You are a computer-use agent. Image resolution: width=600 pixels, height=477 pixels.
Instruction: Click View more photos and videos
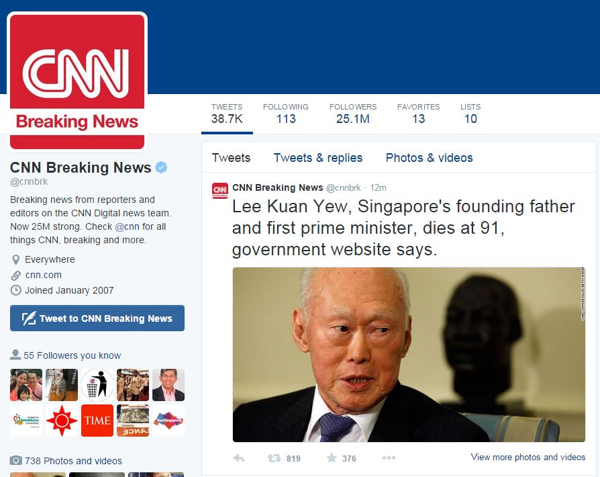click(x=528, y=457)
